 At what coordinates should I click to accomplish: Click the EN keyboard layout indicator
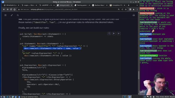(145, 97)
